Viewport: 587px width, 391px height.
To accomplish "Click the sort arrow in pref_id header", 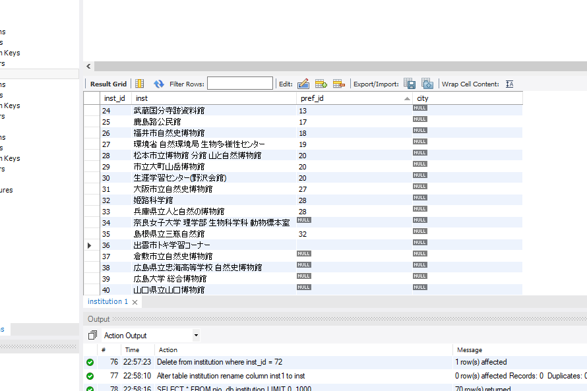I will pos(407,99).
